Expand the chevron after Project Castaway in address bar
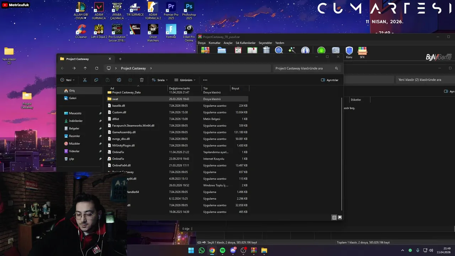 point(151,68)
